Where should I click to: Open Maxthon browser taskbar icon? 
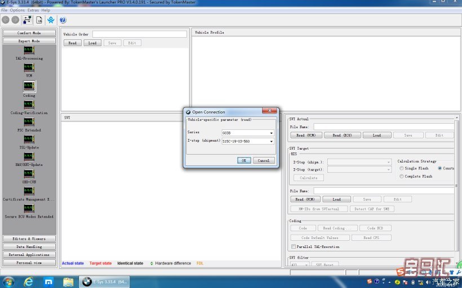pos(48,282)
